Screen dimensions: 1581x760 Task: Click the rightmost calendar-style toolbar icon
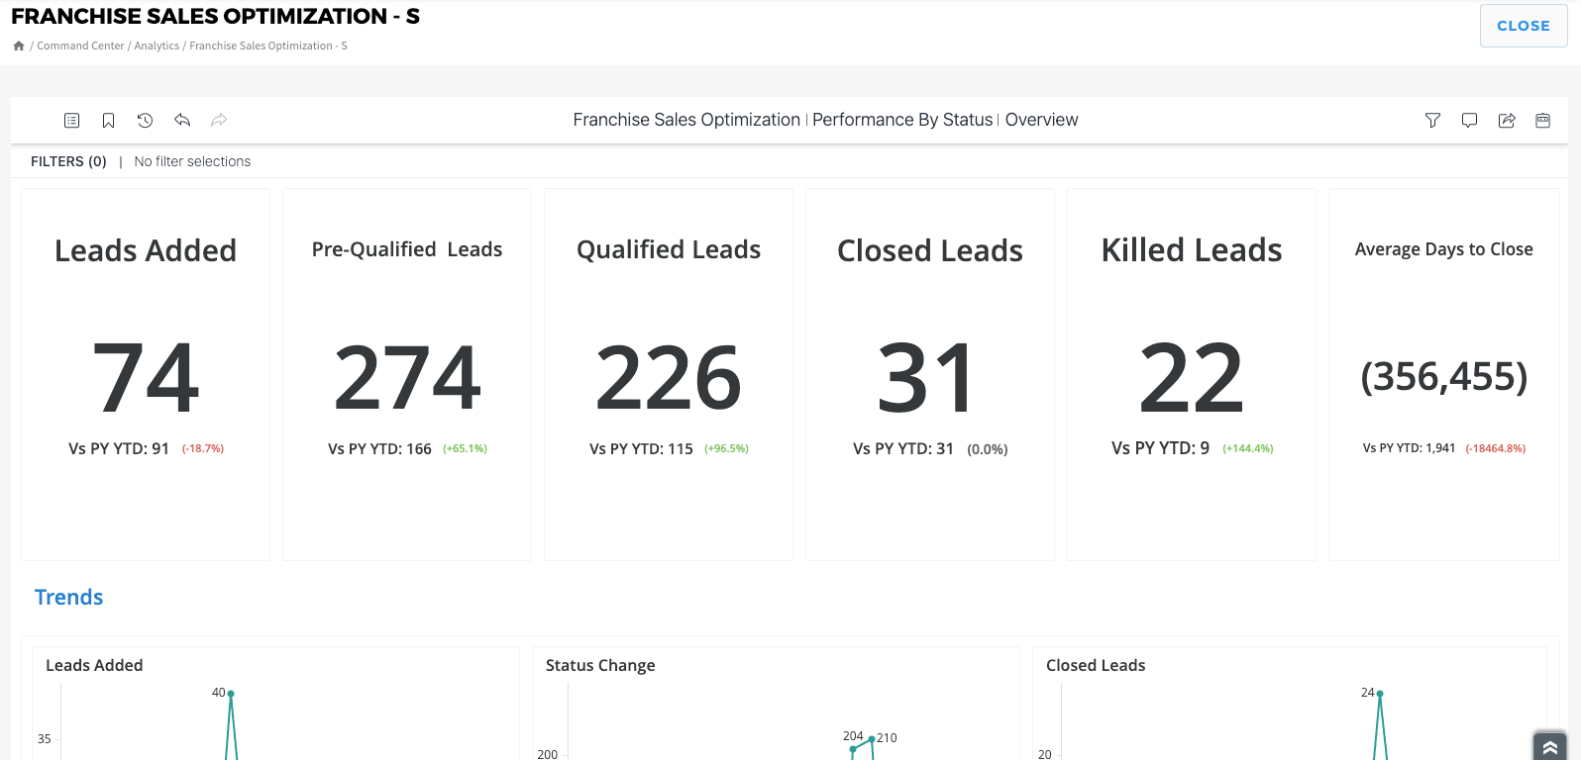(1542, 121)
